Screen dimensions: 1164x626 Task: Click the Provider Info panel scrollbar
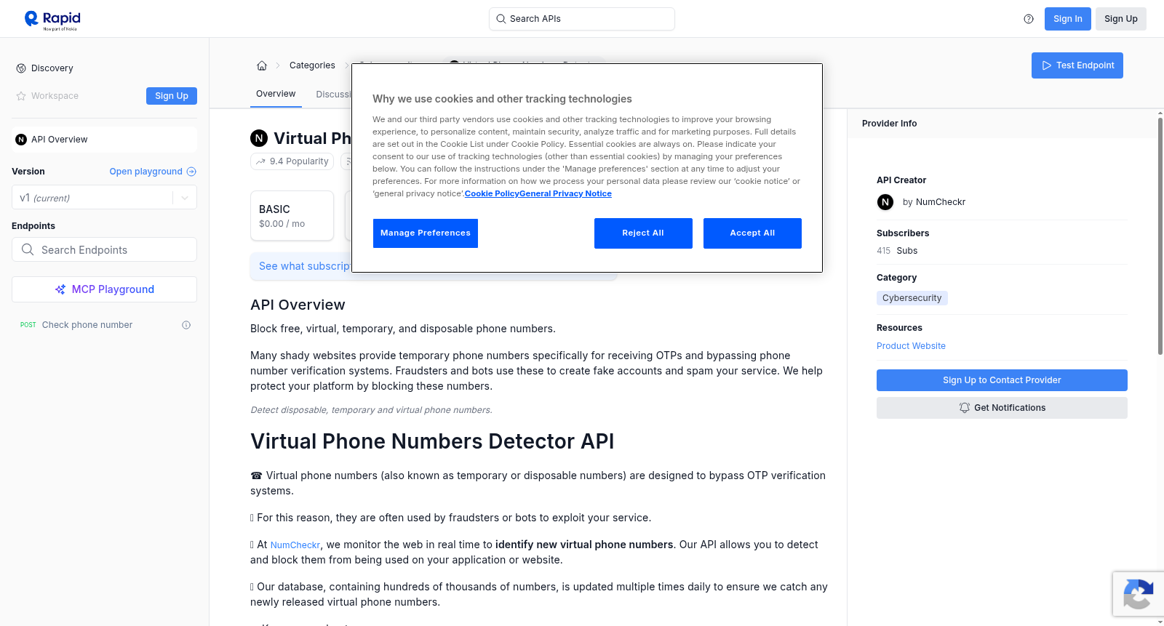pyautogui.click(x=1160, y=236)
